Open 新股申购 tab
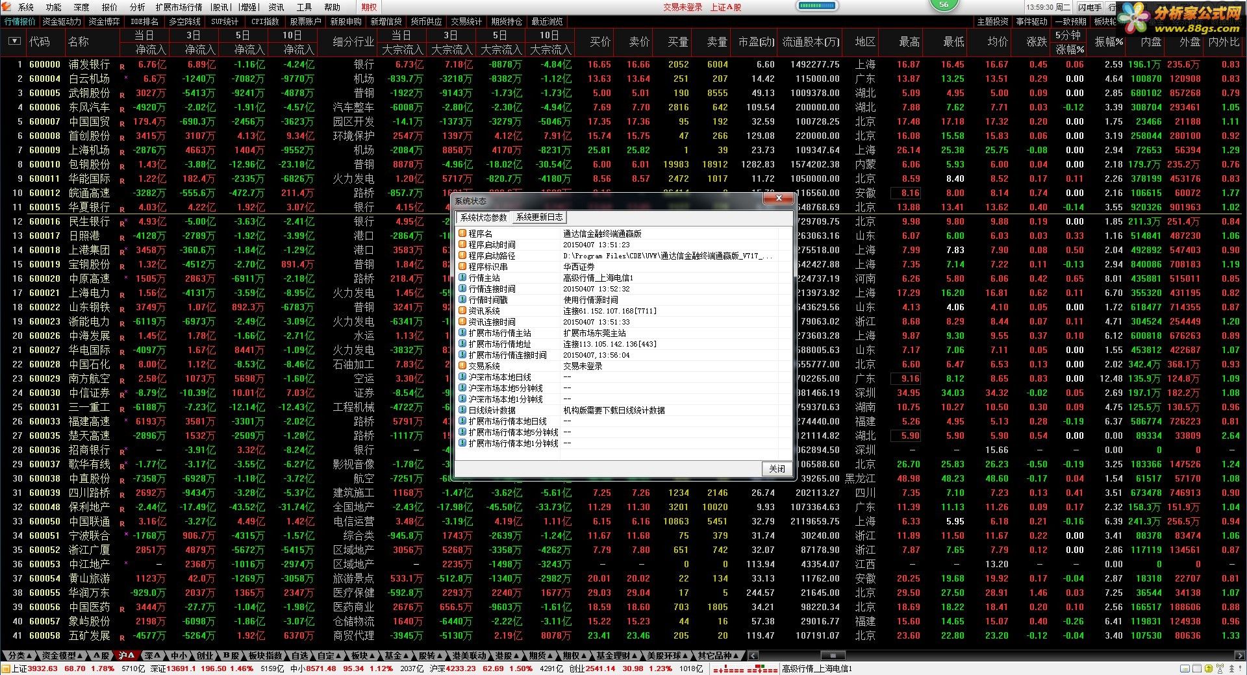 pyautogui.click(x=346, y=21)
